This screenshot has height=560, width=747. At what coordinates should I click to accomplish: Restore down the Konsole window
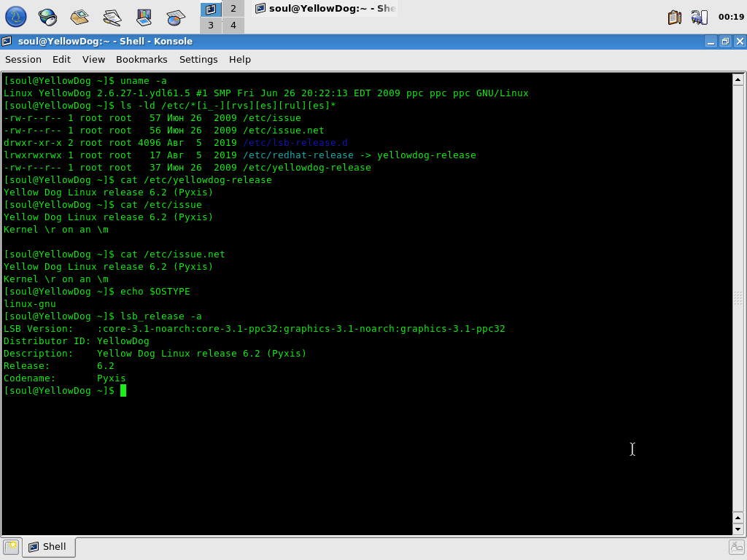pos(725,42)
